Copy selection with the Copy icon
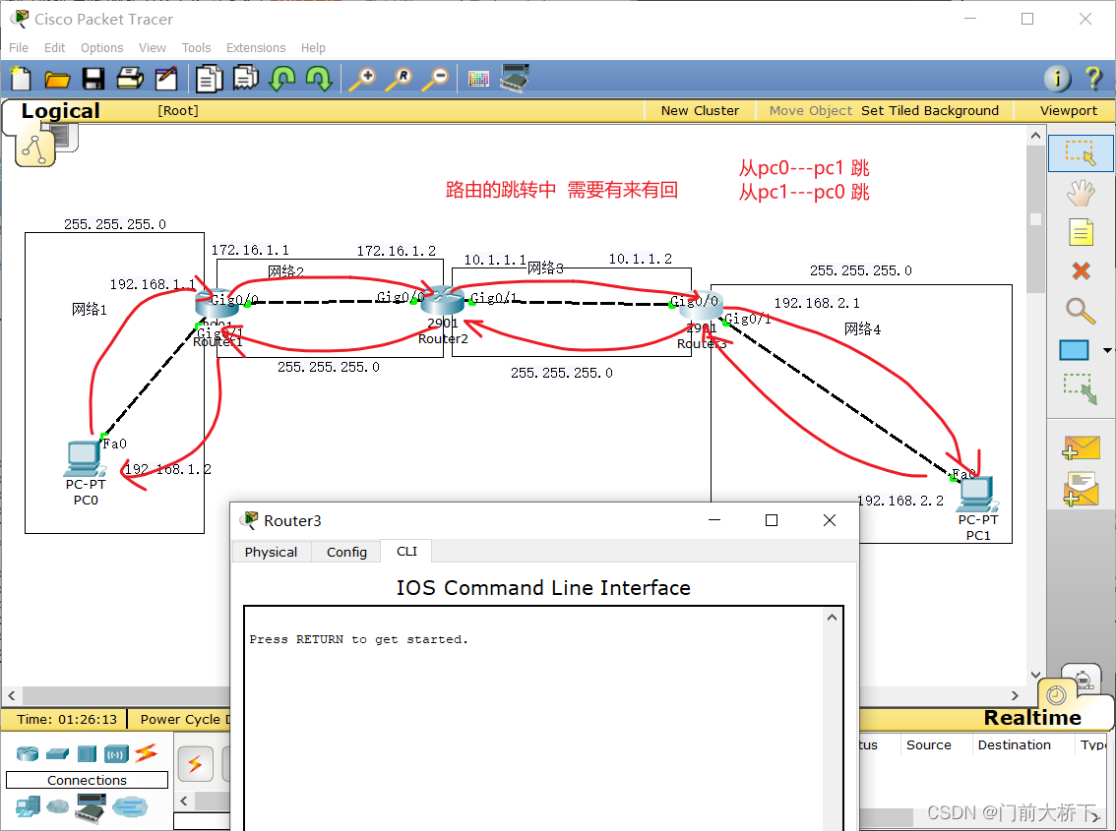Image resolution: width=1116 pixels, height=831 pixels. click(x=210, y=79)
